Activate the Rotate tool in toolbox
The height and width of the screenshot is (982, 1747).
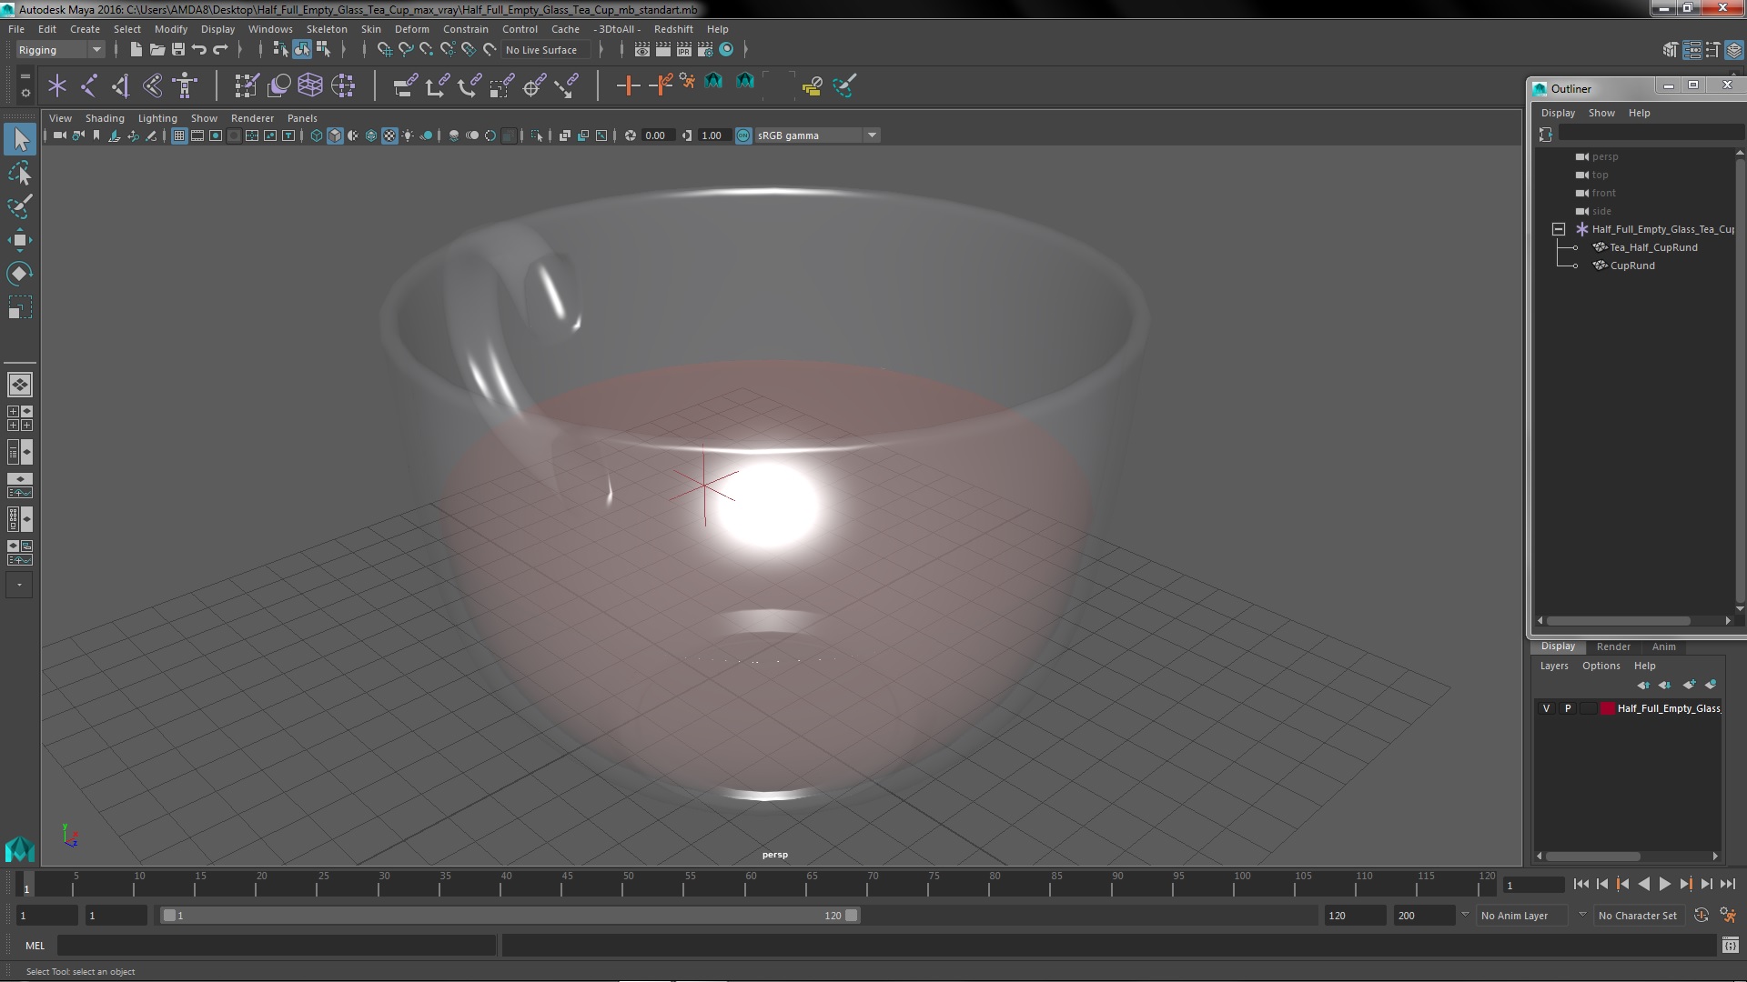20,274
